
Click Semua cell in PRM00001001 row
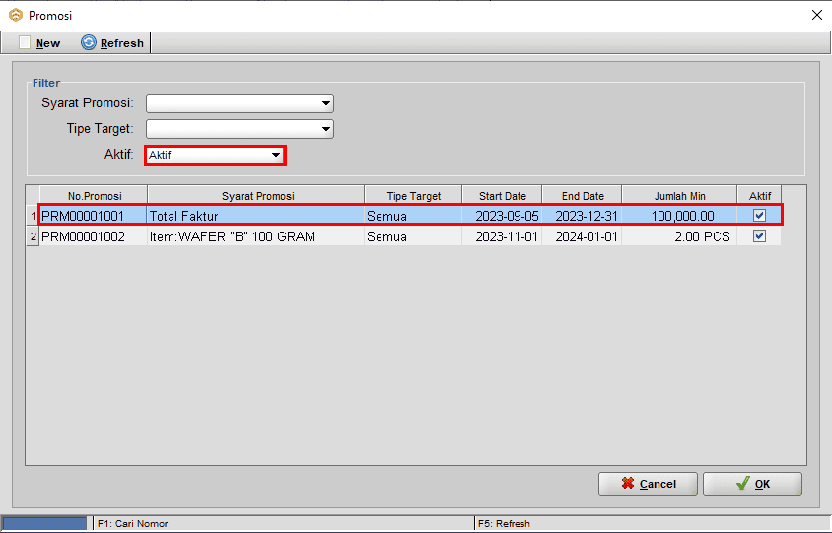pos(413,216)
